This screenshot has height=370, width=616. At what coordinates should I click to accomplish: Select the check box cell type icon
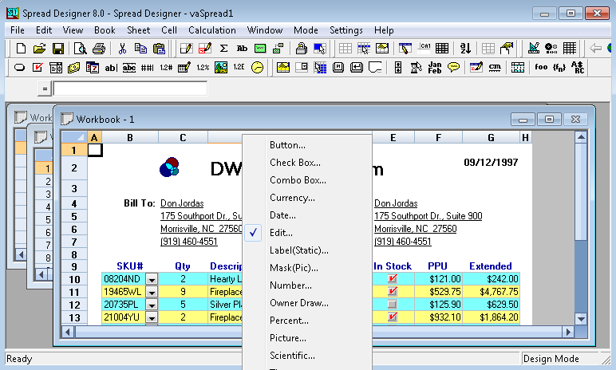pos(38,68)
